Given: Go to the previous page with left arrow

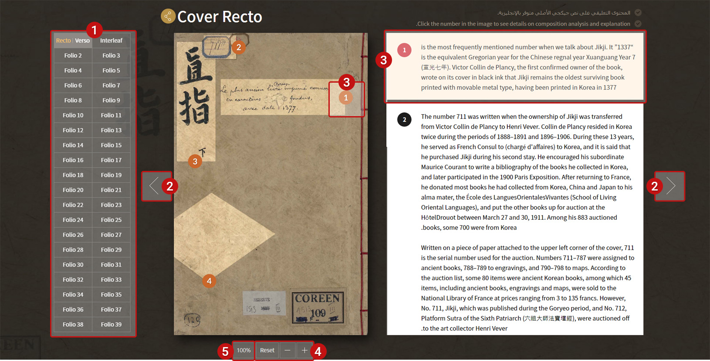Looking at the screenshot, I should pyautogui.click(x=154, y=186).
